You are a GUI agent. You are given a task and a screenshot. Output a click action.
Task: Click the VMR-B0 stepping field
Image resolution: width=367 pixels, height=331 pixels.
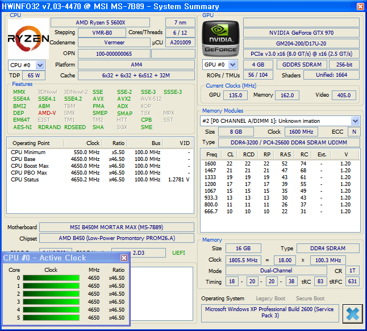[102, 32]
